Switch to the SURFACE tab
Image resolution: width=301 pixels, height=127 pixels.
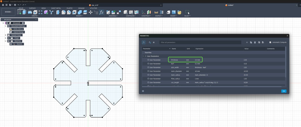click(32, 8)
